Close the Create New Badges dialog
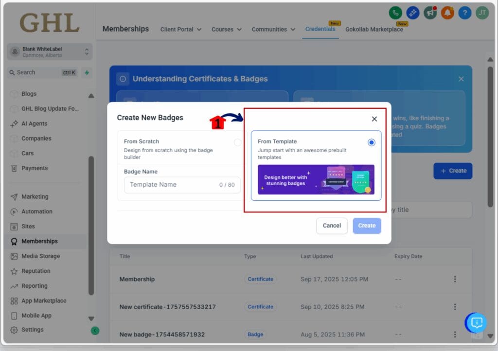The width and height of the screenshot is (498, 351). point(374,119)
